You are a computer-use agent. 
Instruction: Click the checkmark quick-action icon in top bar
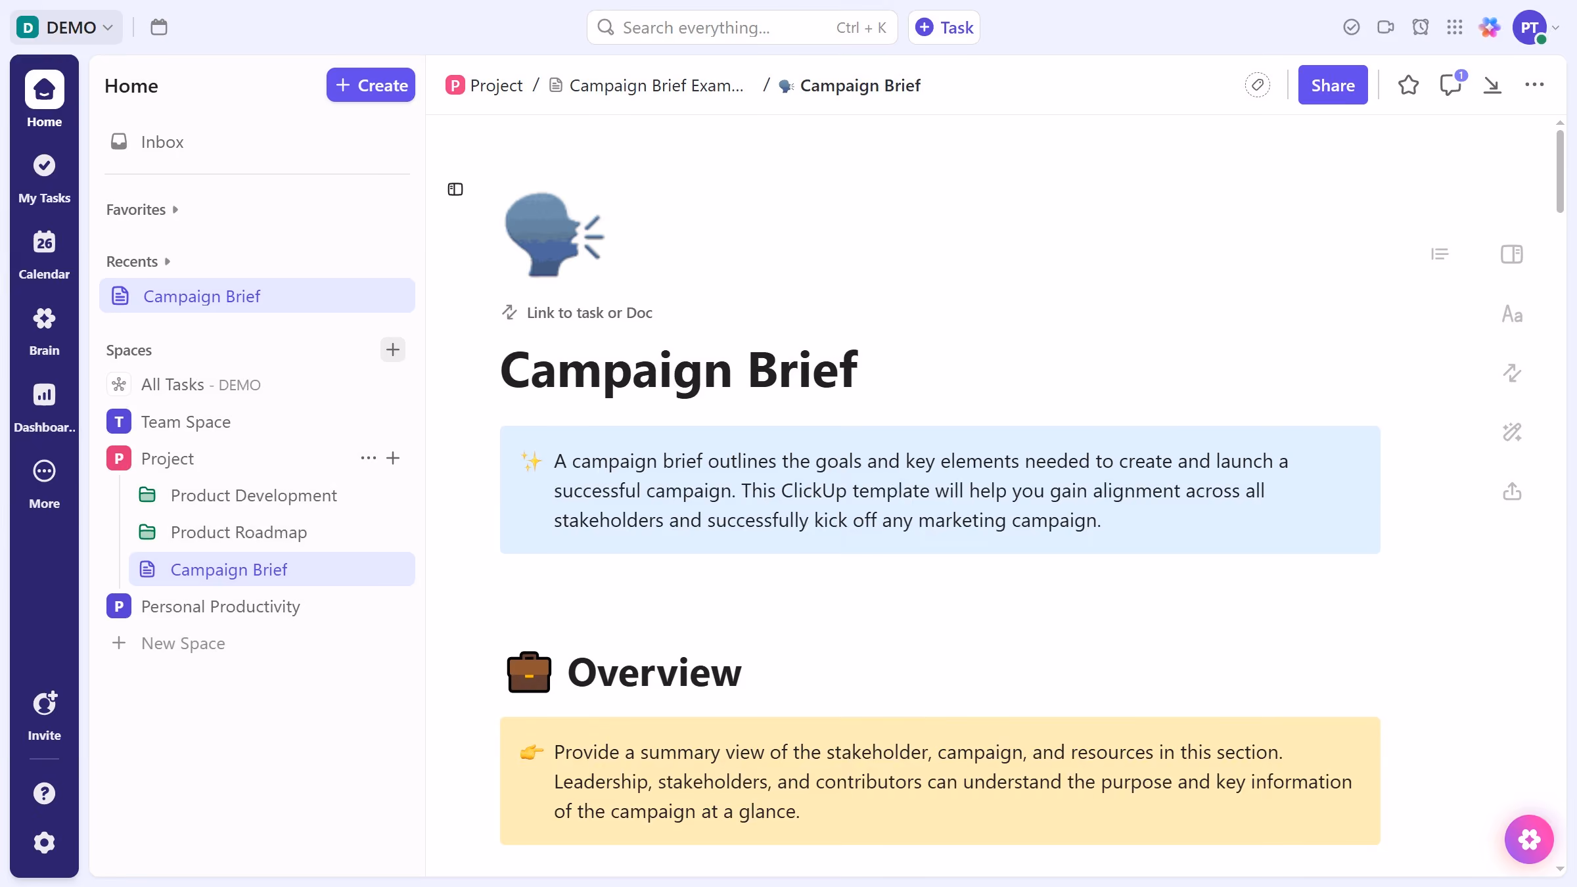pyautogui.click(x=1351, y=27)
